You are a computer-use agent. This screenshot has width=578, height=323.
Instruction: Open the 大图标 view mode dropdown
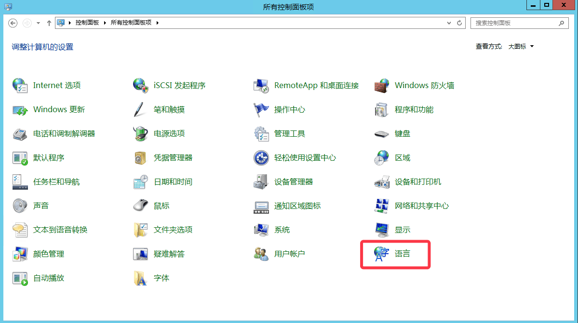[x=521, y=46]
